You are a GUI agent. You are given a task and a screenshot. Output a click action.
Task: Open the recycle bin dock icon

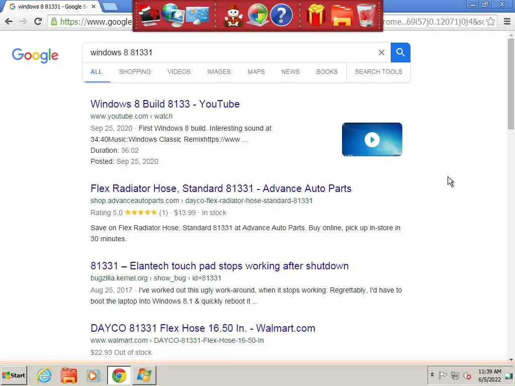[367, 15]
